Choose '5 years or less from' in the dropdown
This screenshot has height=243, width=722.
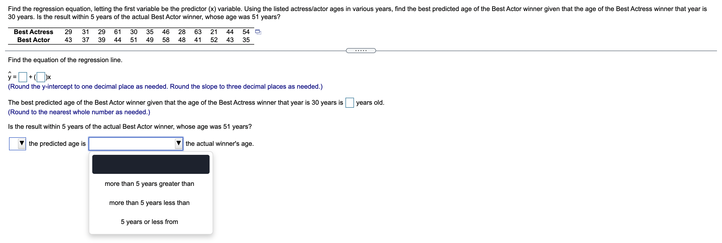pyautogui.click(x=149, y=221)
